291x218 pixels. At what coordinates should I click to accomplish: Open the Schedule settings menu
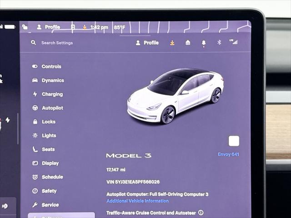[48, 177]
